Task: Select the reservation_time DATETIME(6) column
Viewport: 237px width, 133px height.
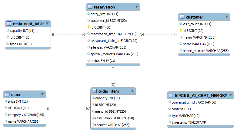Action: tap(113, 34)
